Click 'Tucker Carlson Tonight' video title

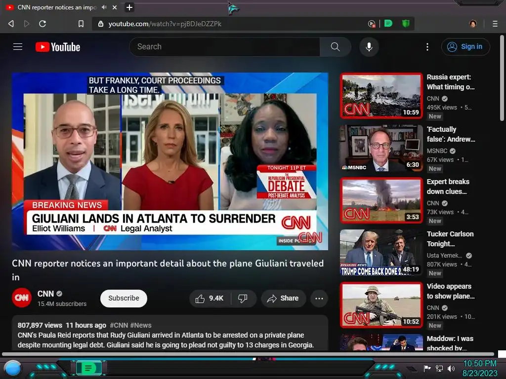tap(450, 239)
